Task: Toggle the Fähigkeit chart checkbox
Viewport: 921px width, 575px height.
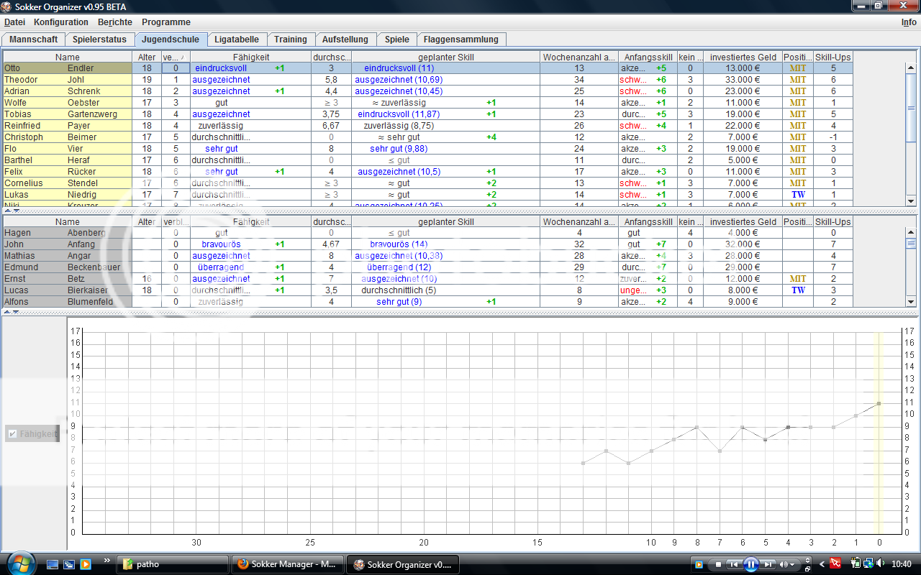Action: (x=12, y=434)
